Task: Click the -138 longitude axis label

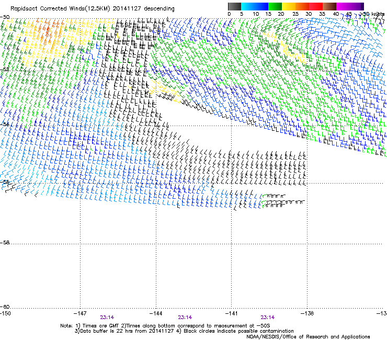Action: click(308, 313)
